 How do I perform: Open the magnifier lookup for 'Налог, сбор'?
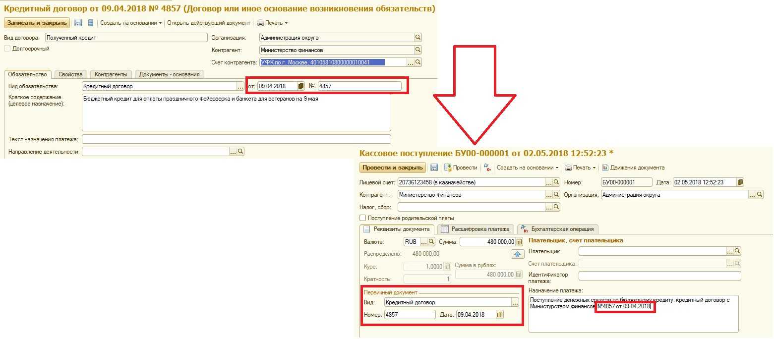coord(556,207)
